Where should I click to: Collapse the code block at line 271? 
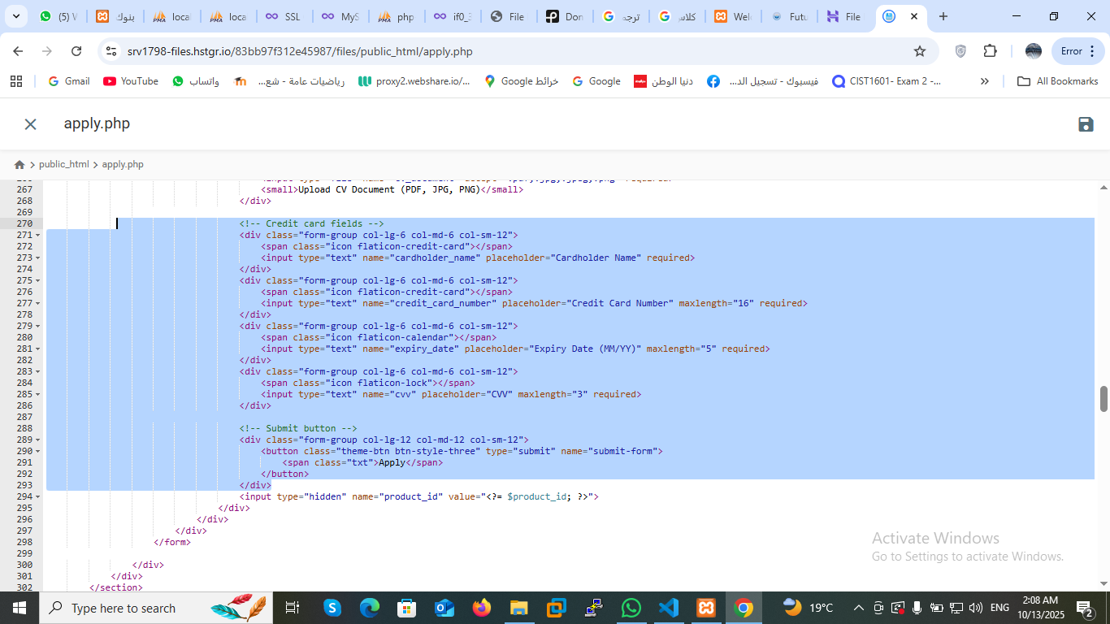(39, 235)
